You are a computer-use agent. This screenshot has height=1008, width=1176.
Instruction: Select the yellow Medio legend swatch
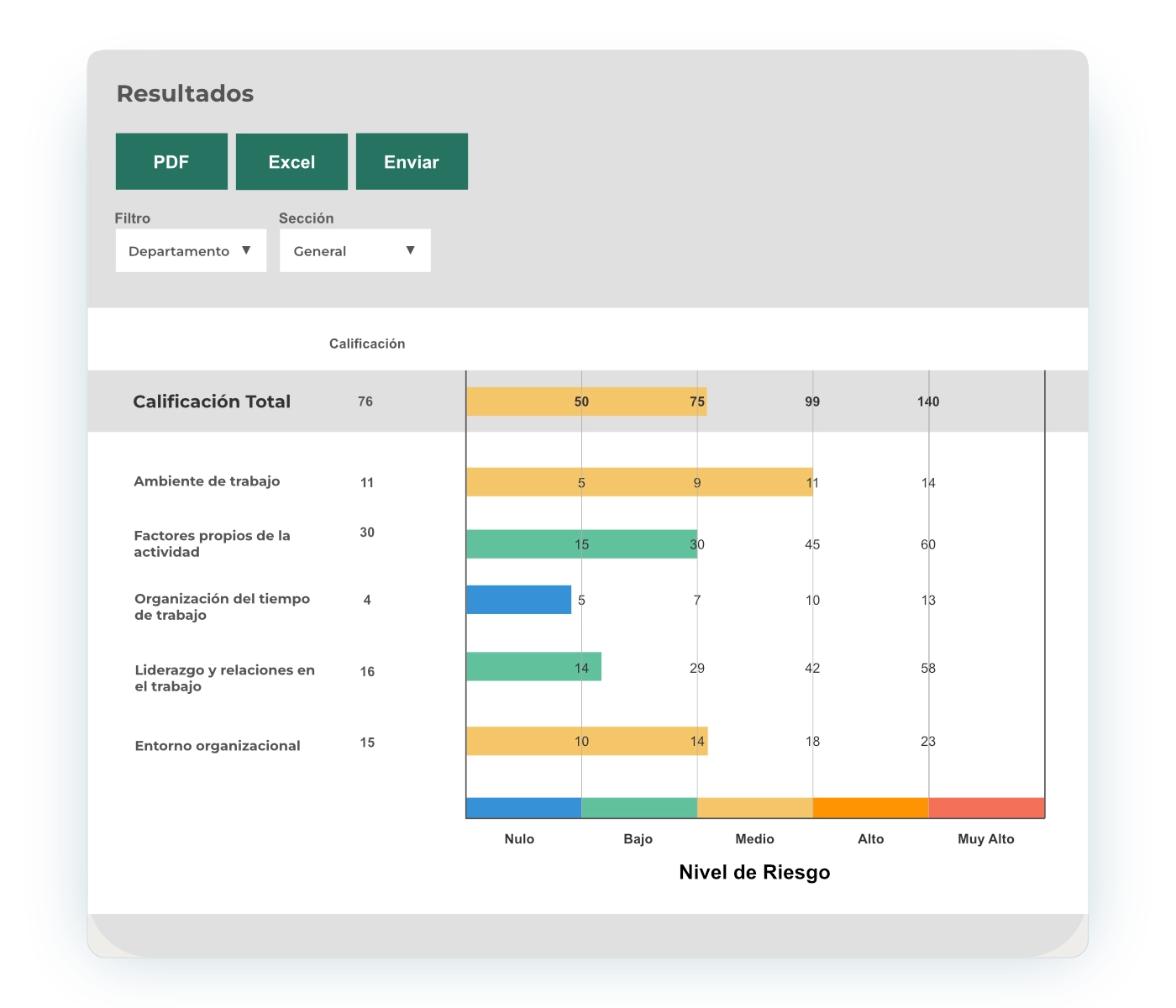754,808
